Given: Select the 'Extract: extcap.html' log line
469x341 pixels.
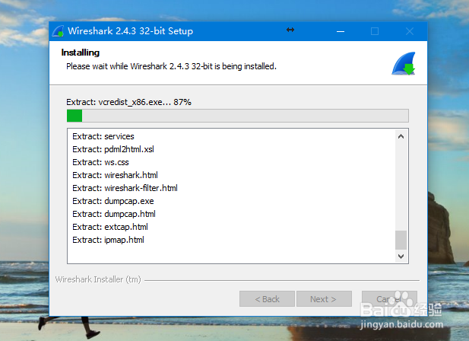Looking at the screenshot, I should click(x=110, y=227).
